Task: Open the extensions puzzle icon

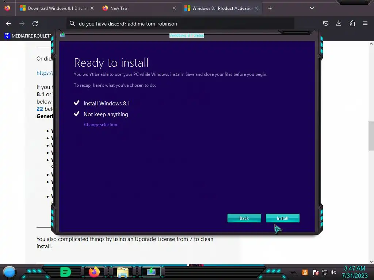Action: tap(352, 23)
